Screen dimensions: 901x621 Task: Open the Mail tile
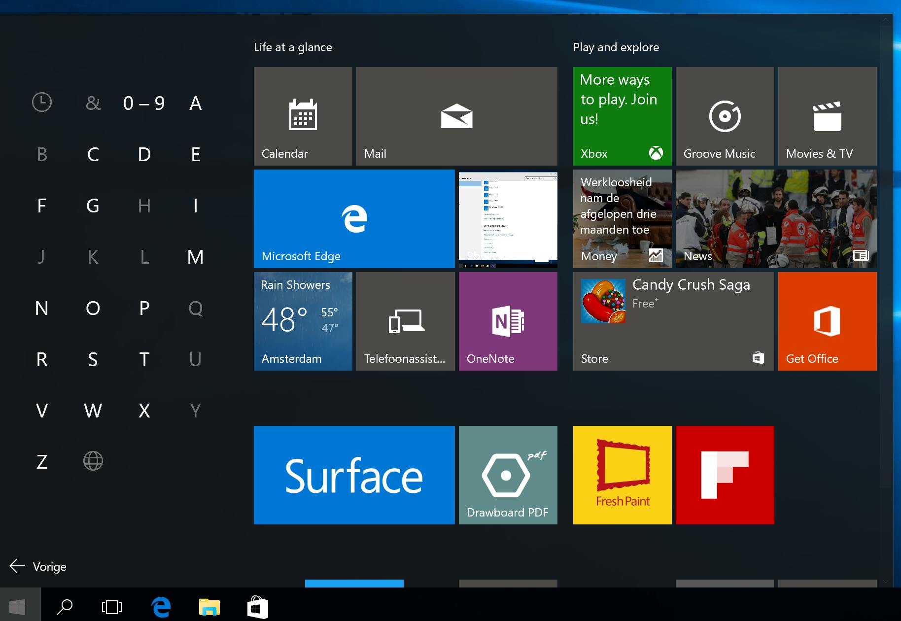point(457,116)
